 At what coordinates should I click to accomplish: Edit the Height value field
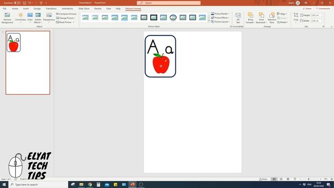pos(316,15)
